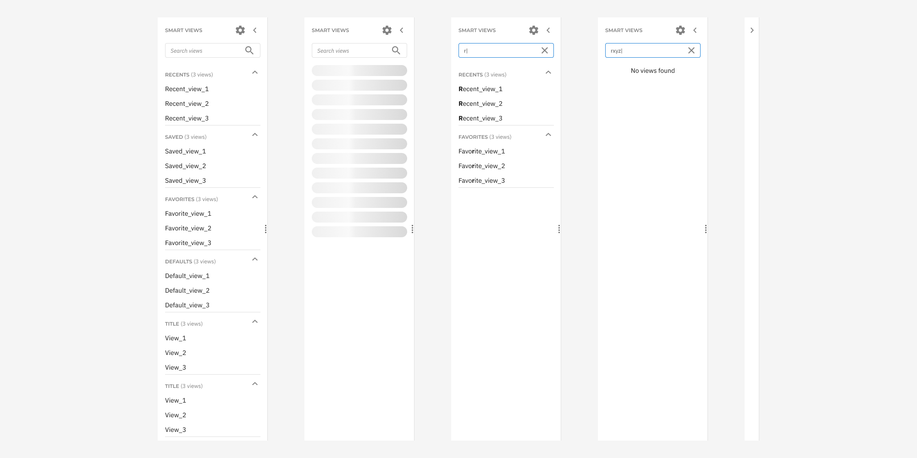Viewport: 917px width, 458px height.
Task: Collapse RECENTS section in first panel
Action: coord(255,72)
